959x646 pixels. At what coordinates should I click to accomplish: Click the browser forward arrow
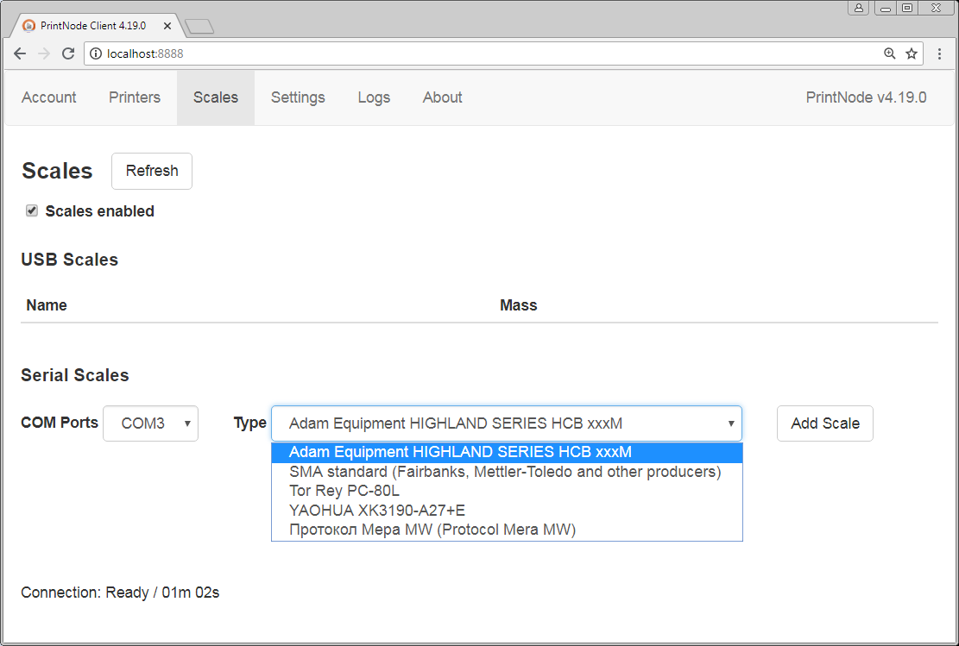44,53
